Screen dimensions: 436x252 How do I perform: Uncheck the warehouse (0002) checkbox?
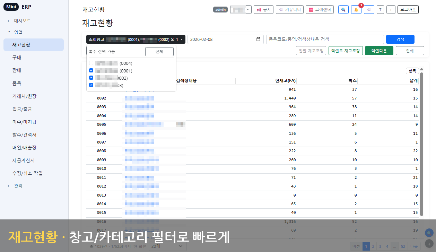(x=91, y=78)
